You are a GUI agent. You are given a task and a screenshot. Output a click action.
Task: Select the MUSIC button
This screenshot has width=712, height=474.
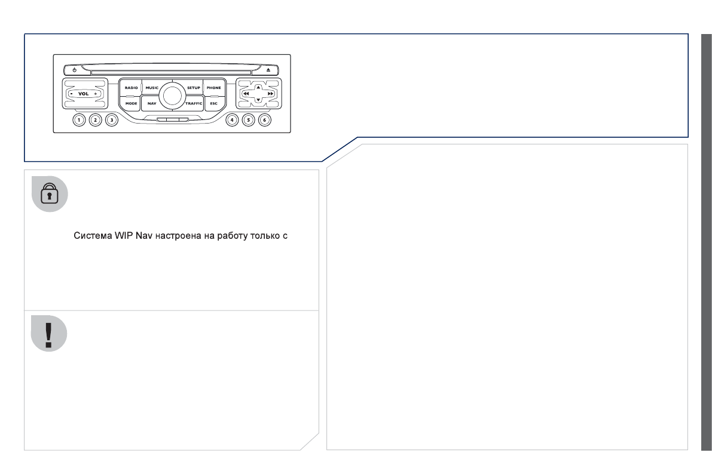pos(151,88)
